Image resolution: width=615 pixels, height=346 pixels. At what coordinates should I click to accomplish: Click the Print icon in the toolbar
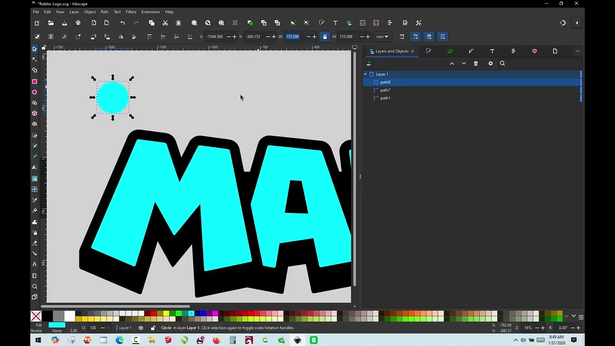[78, 23]
